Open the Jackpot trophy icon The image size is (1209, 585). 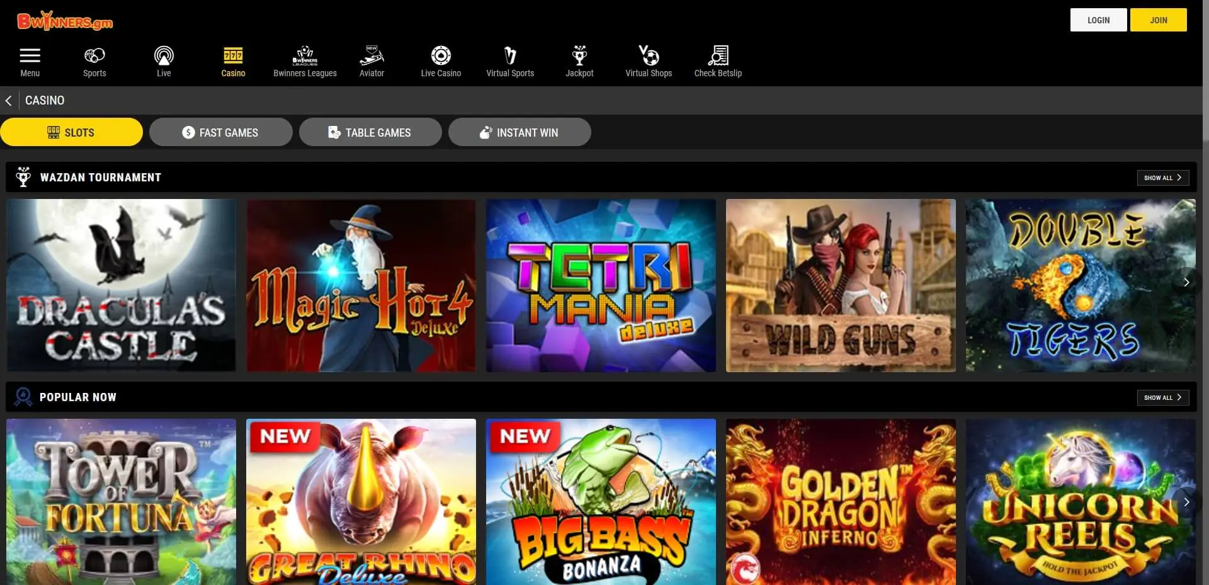pyautogui.click(x=579, y=56)
